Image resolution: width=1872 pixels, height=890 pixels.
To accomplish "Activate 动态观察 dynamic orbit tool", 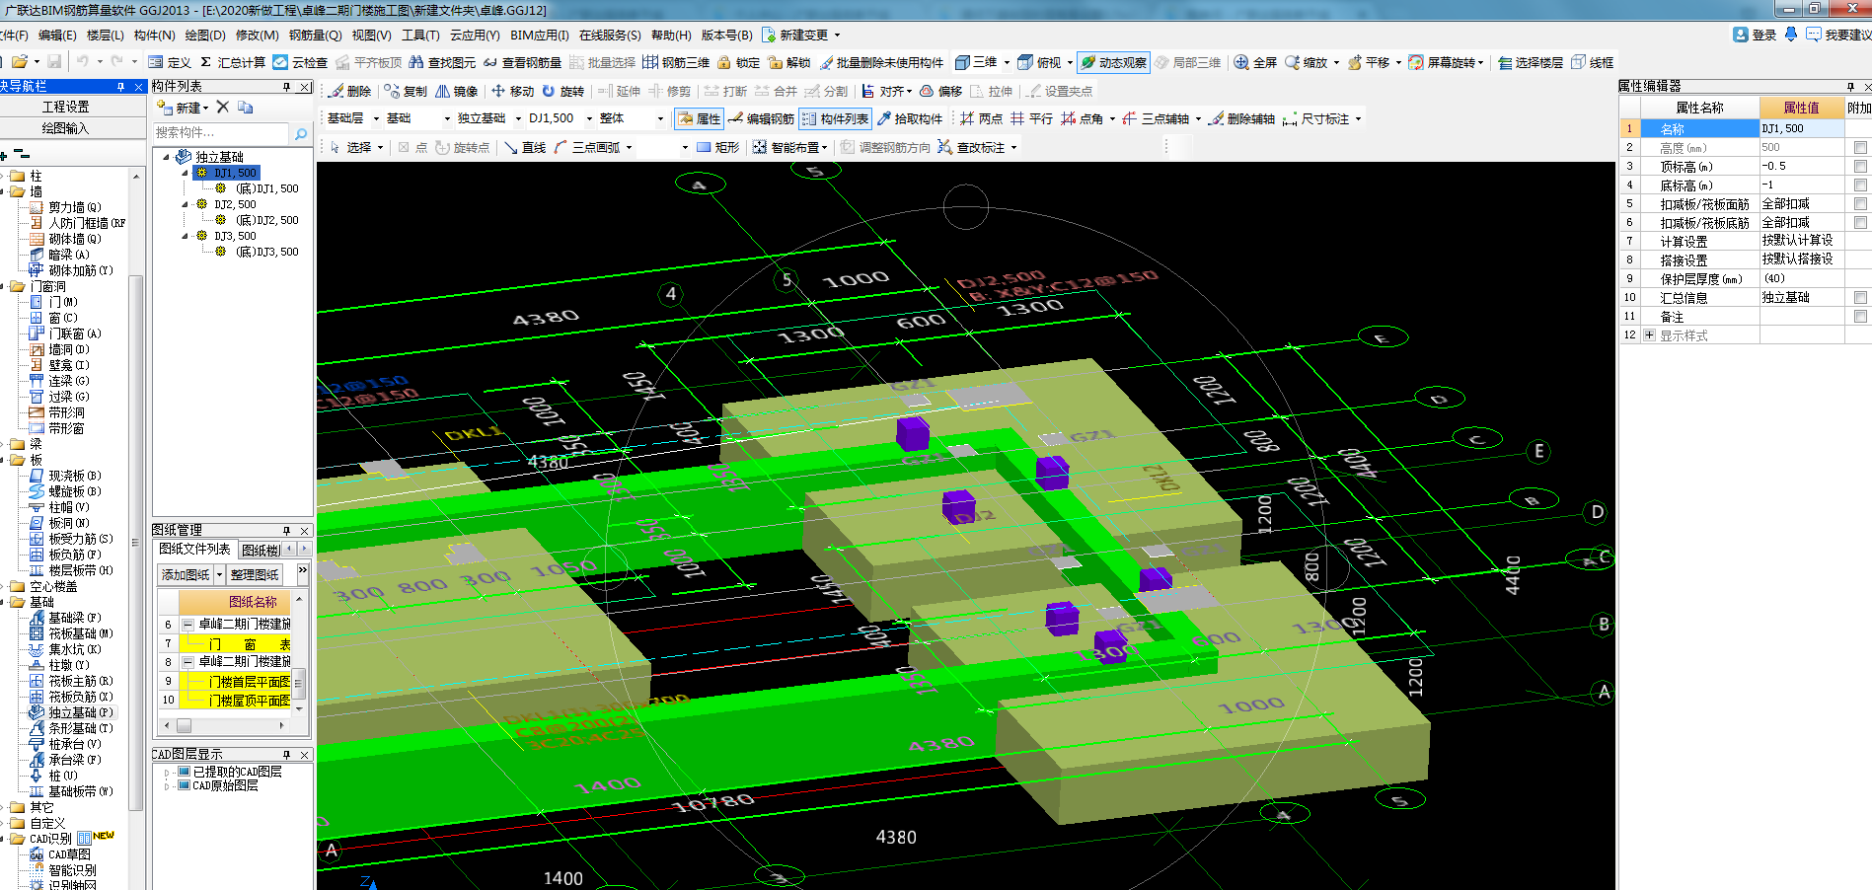I will pos(1113,62).
